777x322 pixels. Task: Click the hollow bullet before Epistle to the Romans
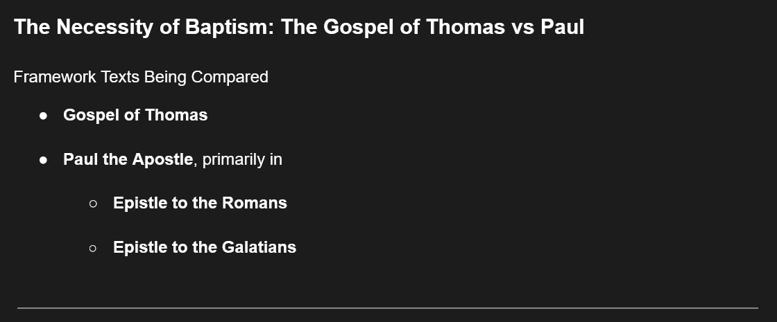[x=93, y=204]
